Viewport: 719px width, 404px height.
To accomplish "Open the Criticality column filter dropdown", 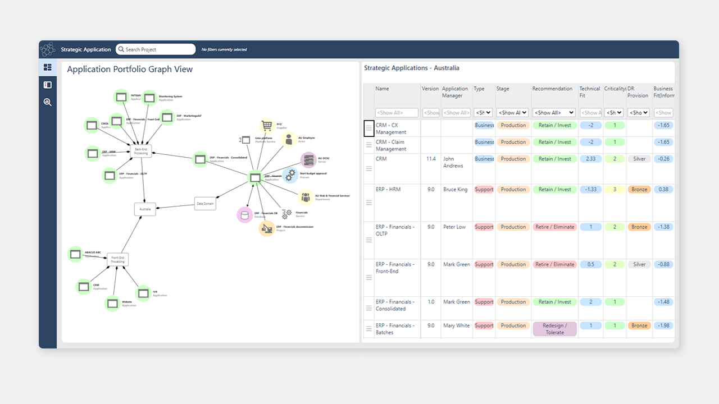I will [x=615, y=113].
